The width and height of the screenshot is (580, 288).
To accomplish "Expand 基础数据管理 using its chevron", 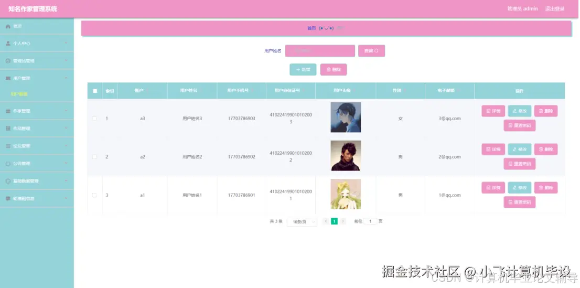I will click(x=66, y=181).
